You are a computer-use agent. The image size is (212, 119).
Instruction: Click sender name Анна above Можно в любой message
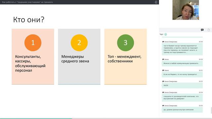pyautogui.click(x=166, y=59)
